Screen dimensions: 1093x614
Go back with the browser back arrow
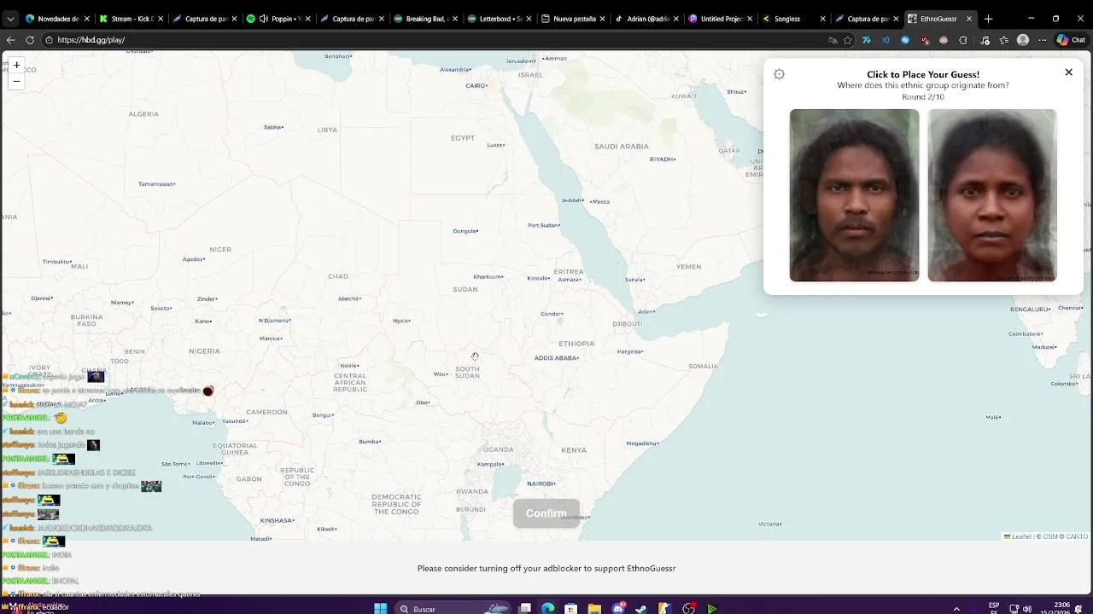[10, 40]
